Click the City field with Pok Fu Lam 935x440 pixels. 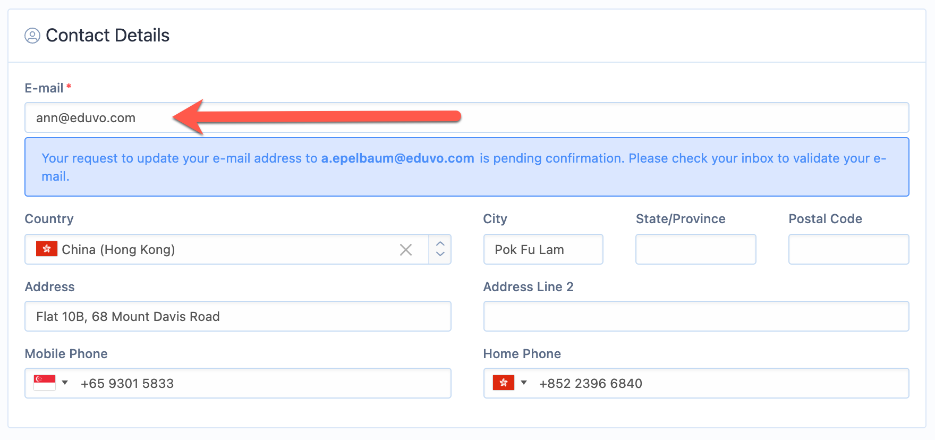click(543, 249)
